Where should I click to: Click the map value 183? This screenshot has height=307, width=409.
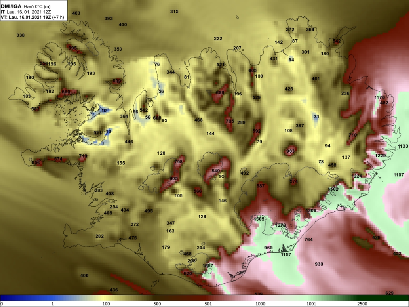pos(27,96)
